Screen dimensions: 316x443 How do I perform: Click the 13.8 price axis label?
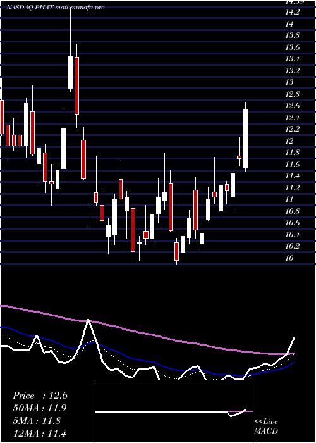click(x=292, y=35)
